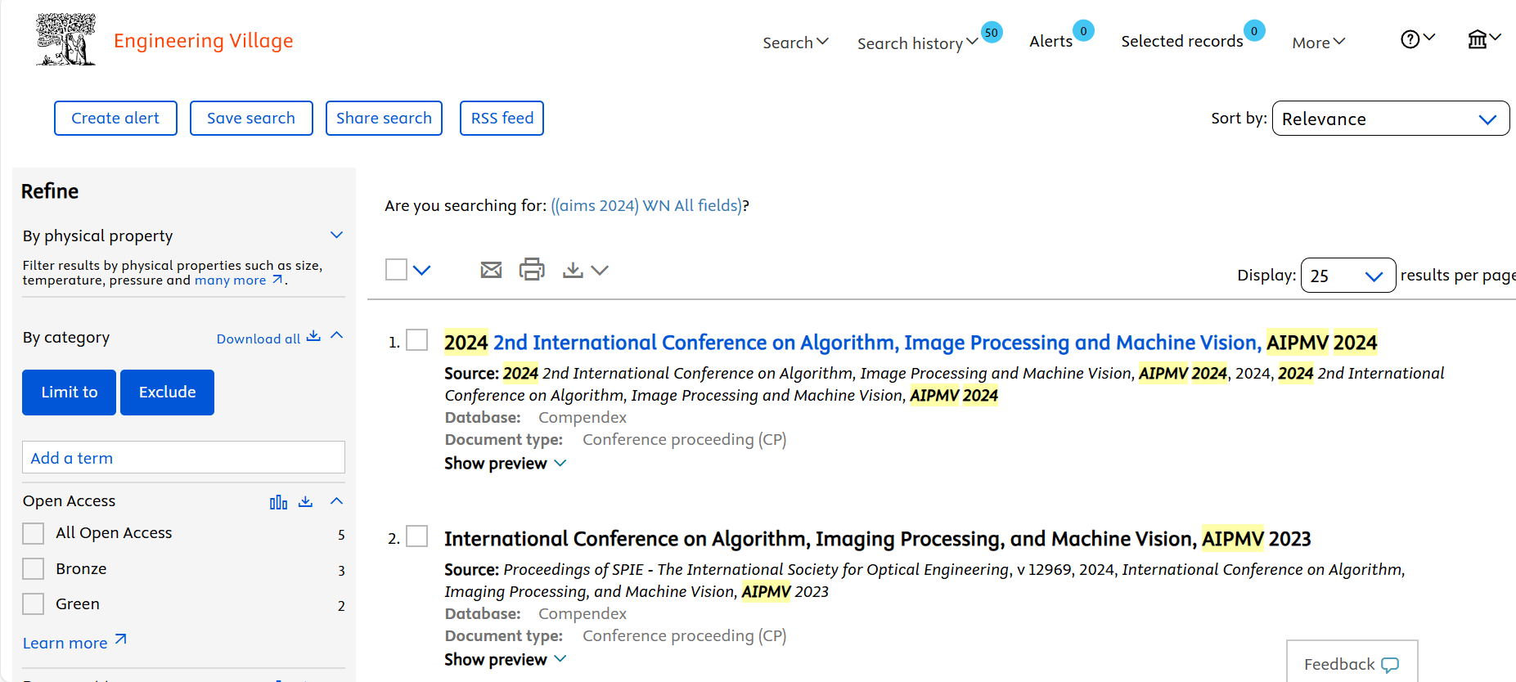Viewport: 1516px width, 682px height.
Task: Open the help question-mark menu
Action: click(x=1417, y=38)
